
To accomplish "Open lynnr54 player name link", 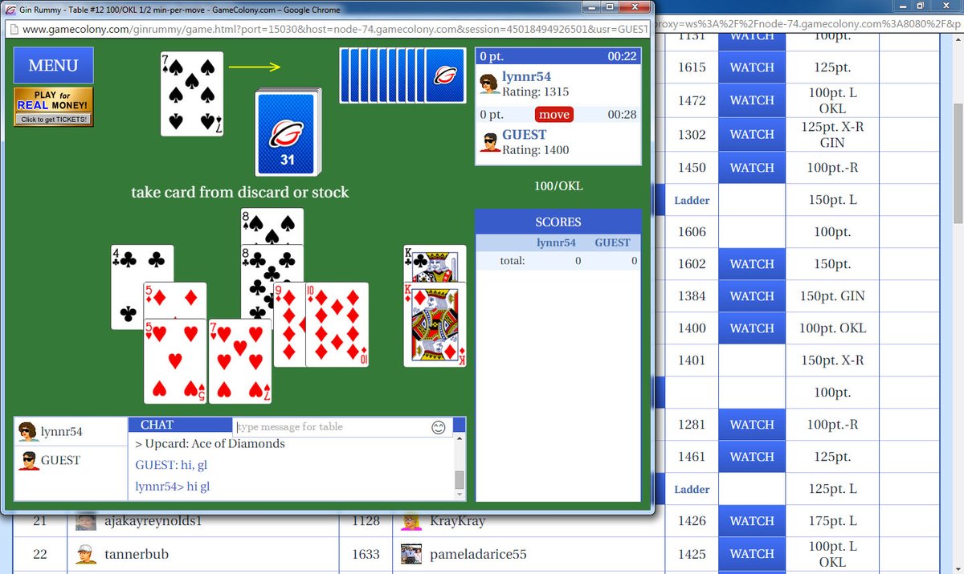I will pyautogui.click(x=526, y=76).
